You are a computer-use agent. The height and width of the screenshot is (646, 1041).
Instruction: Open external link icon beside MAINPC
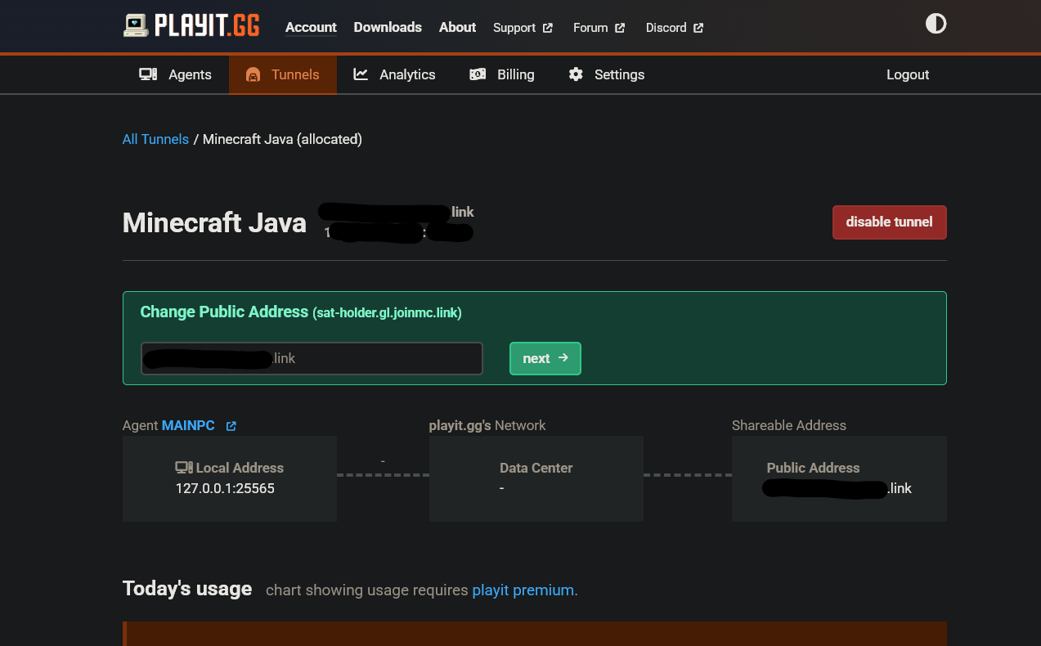point(231,426)
